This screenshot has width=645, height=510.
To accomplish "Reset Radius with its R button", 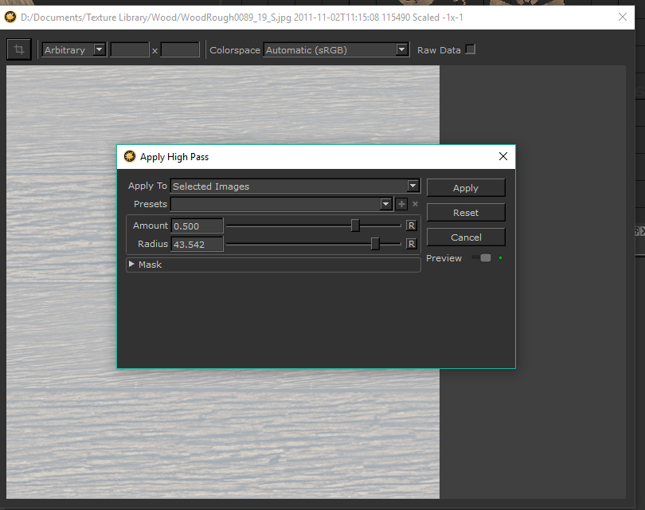I will pyautogui.click(x=412, y=244).
